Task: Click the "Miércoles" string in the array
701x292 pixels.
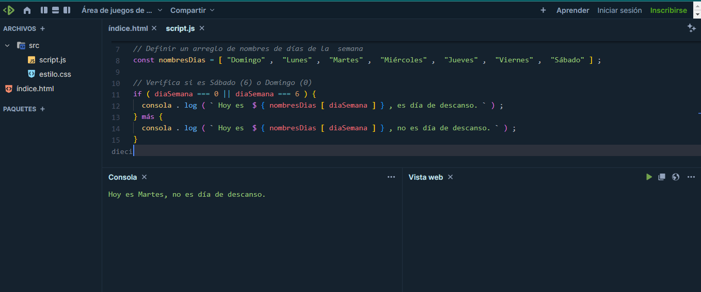Action: [x=404, y=60]
